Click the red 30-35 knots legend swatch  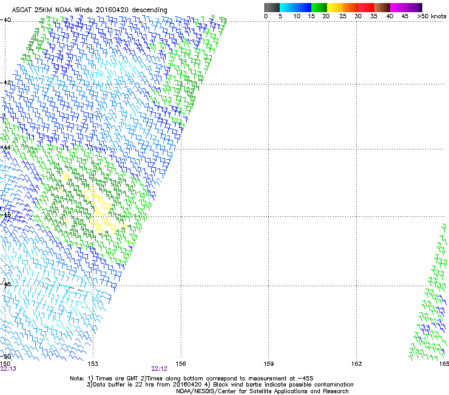(x=366, y=7)
